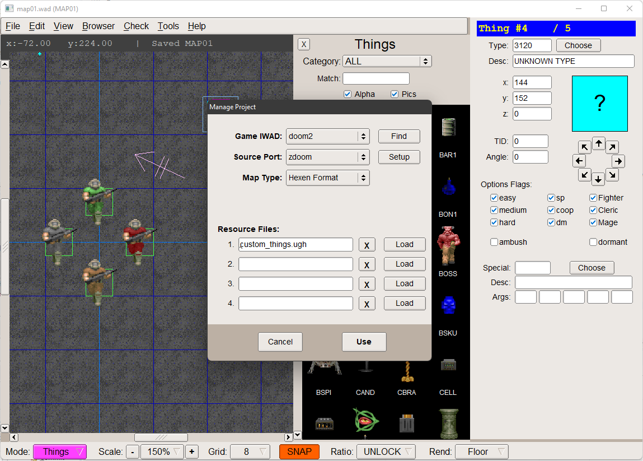Viewport: 643px width, 461px height.
Task: Open the Source Port dropdown
Action: coord(327,157)
